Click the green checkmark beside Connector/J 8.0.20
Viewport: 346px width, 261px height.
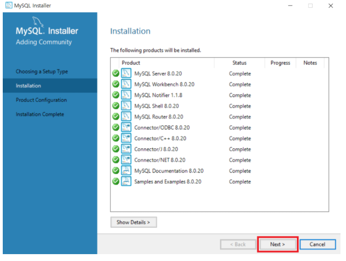coord(116,149)
